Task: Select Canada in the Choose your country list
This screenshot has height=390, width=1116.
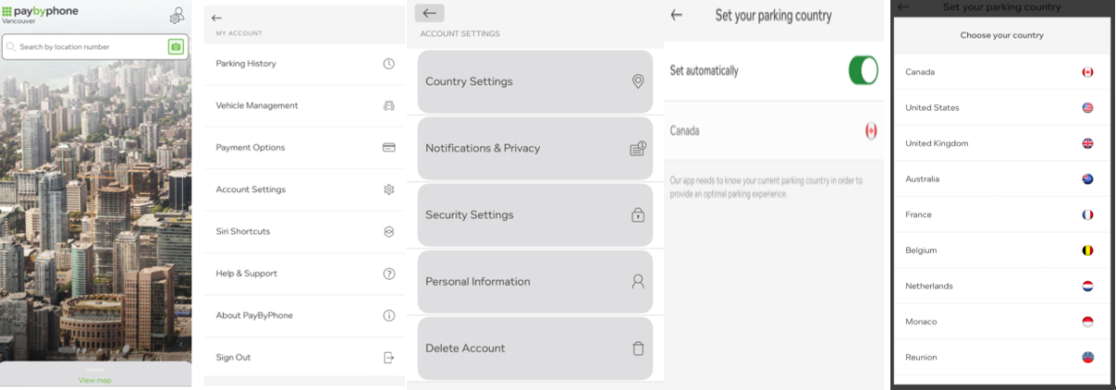Action: click(1002, 72)
